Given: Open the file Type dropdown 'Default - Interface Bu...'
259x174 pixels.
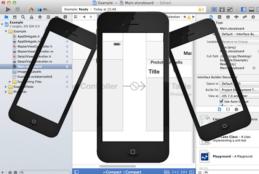Looking at the screenshot, I should point(239,34).
